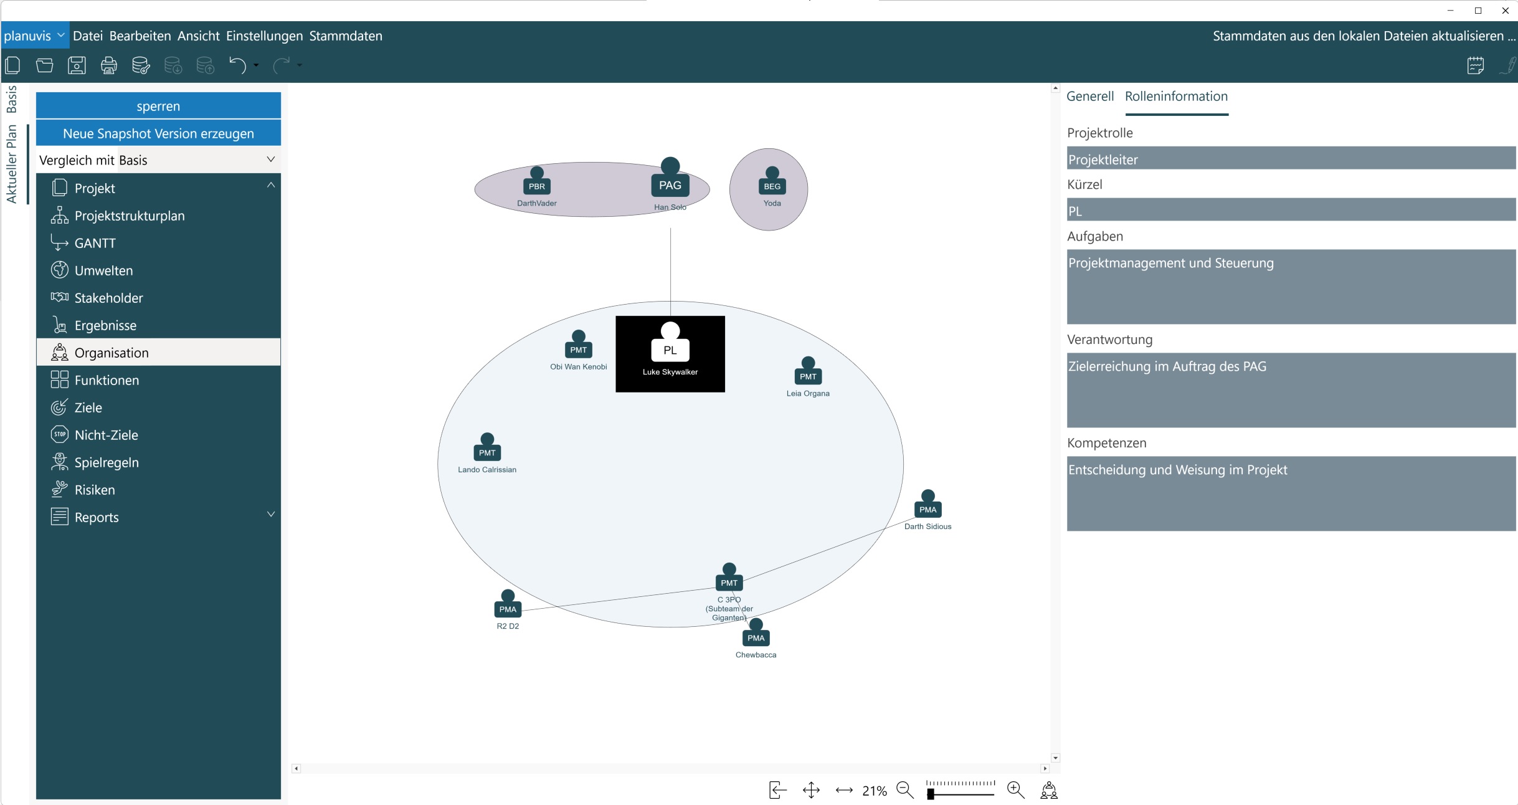Viewport: 1518px width, 805px height.
Task: Click the undo arrow icon
Action: [x=237, y=65]
